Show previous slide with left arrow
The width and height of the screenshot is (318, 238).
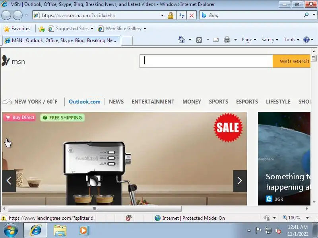[x=9, y=181]
